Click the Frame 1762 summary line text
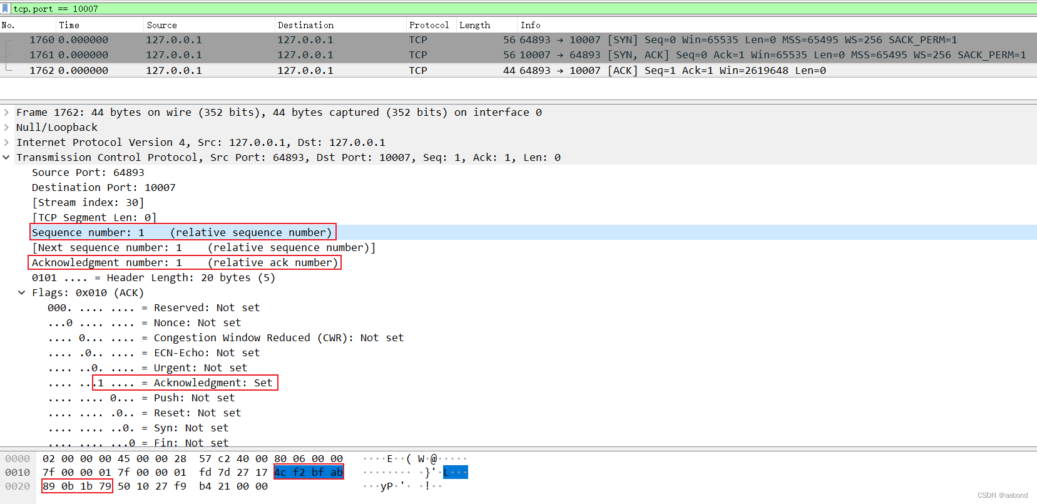 point(279,113)
